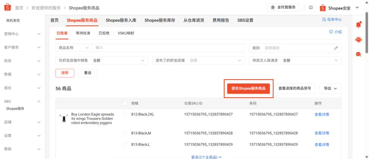Select the 已拒绝 sub-tab
This screenshot has height=159, width=369.
104,33
